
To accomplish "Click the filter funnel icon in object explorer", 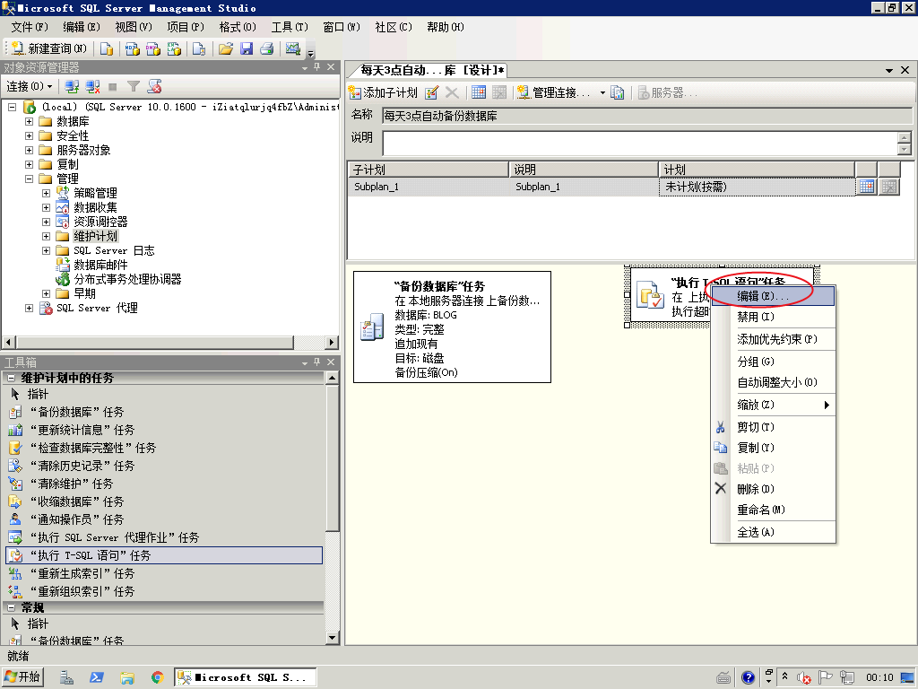I will [134, 87].
